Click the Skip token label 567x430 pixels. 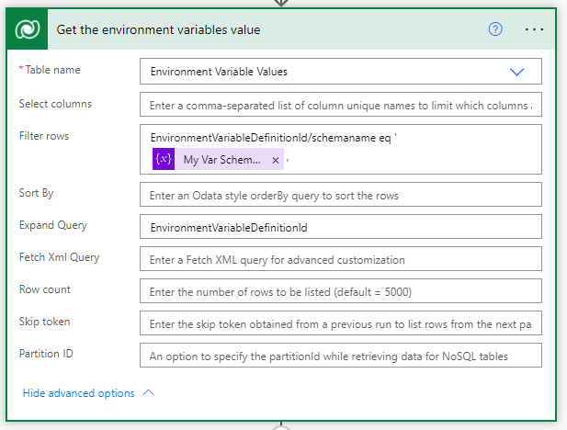click(44, 322)
